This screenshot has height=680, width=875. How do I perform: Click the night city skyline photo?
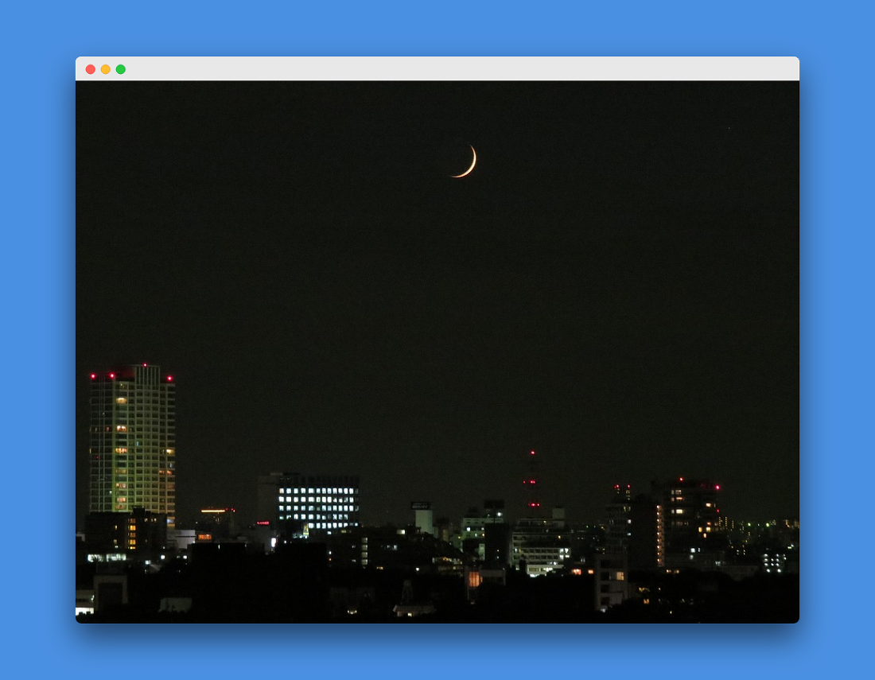click(437, 352)
